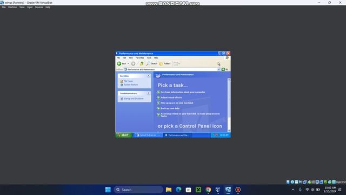Click the Forward arrow in XP toolbar
This screenshot has height=195, width=346.
[134, 64]
